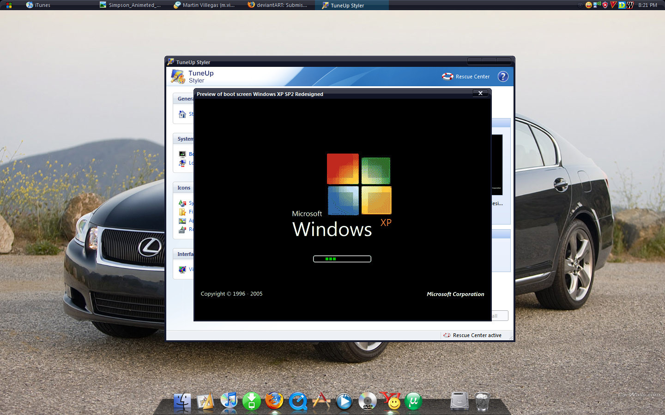Switch to deviantART Submission taskbar item

[278, 5]
